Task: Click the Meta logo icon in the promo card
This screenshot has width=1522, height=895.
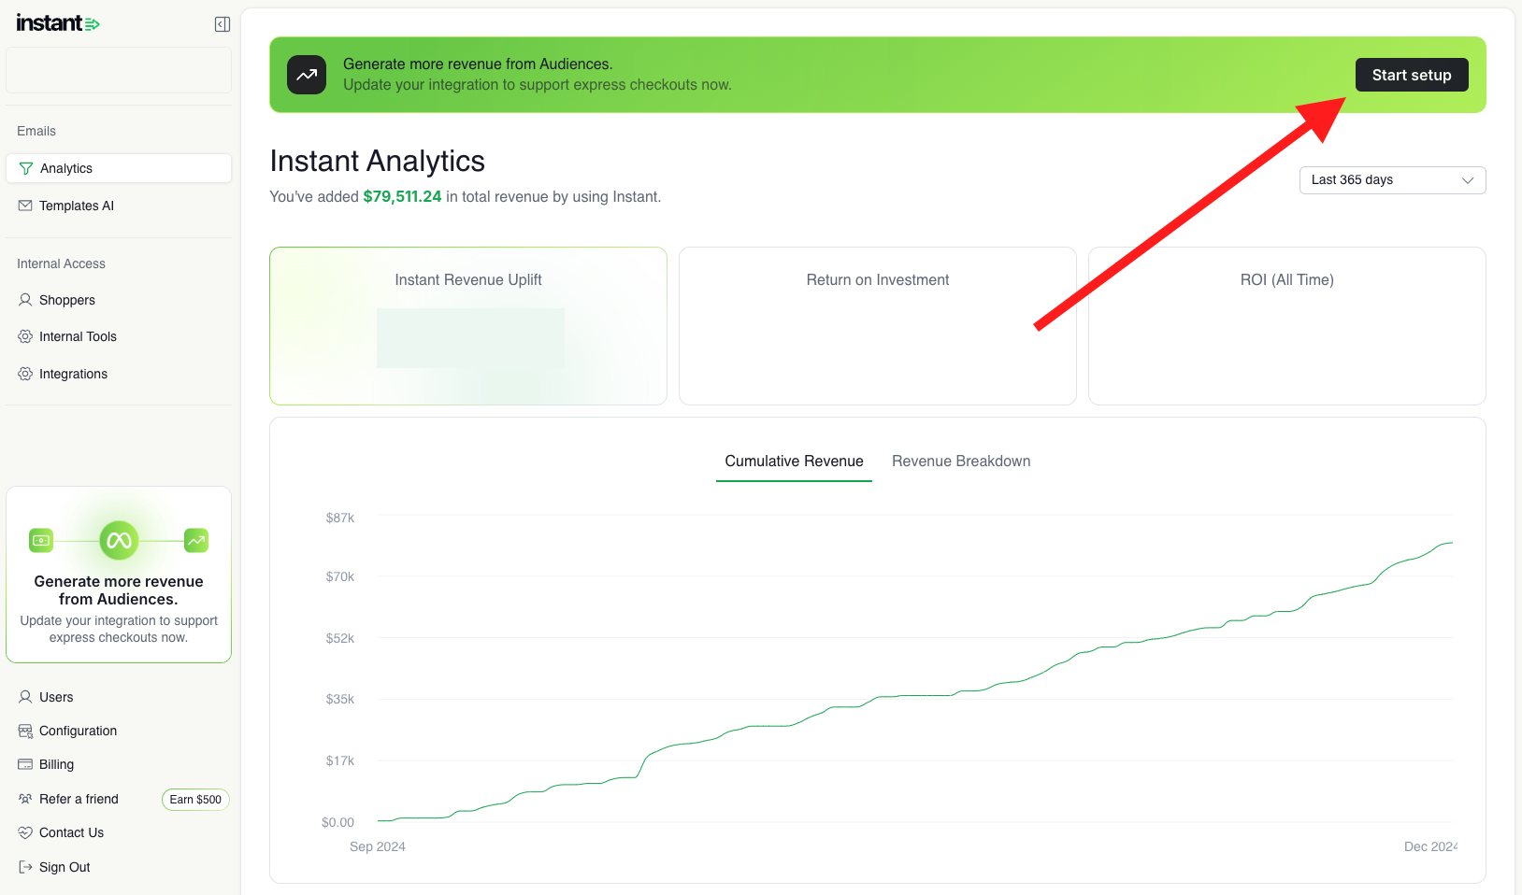Action: click(119, 540)
